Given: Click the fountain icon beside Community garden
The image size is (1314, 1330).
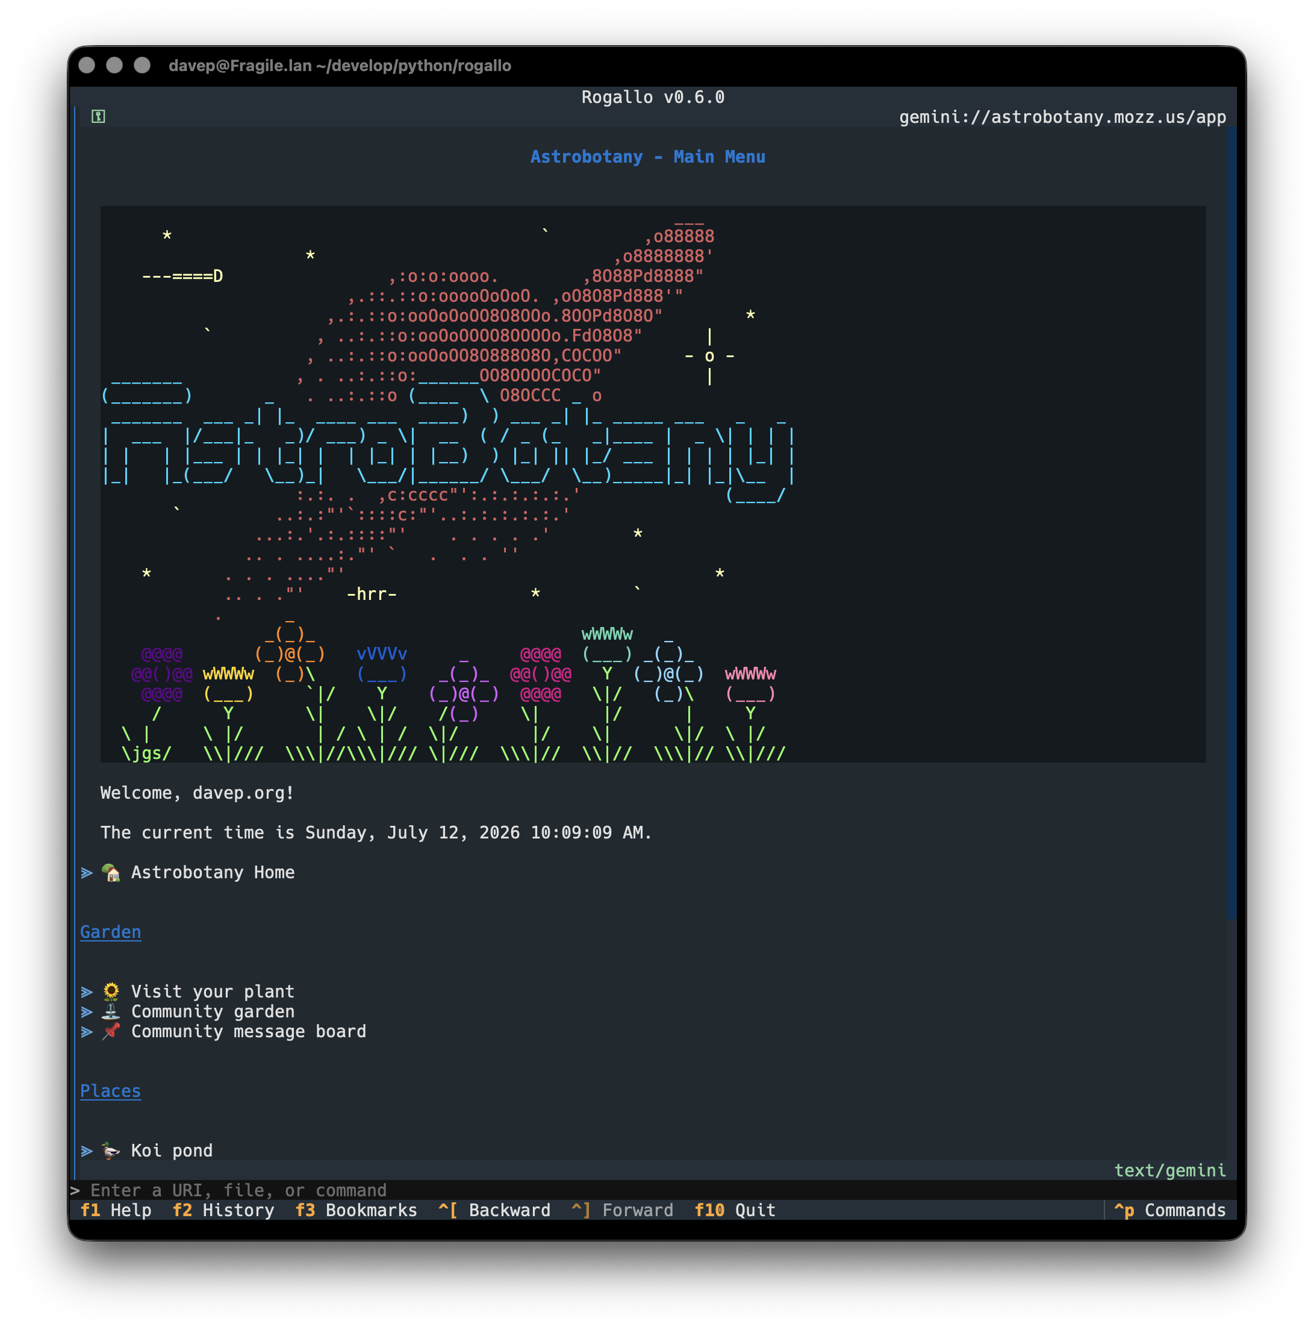Looking at the screenshot, I should [111, 1011].
